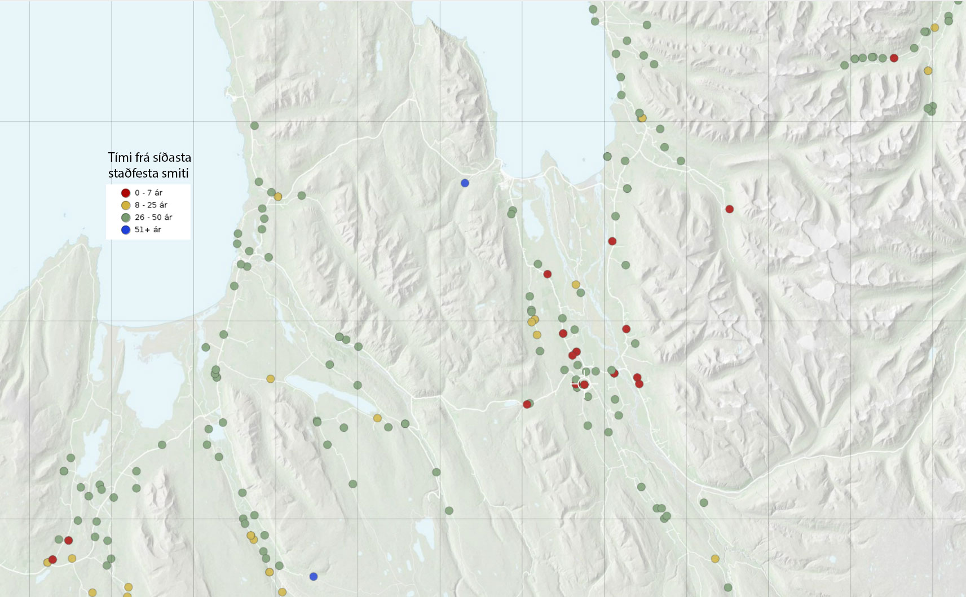
Task: Click the yellow marker overlapping green on northeast coast
Action: 642,118
